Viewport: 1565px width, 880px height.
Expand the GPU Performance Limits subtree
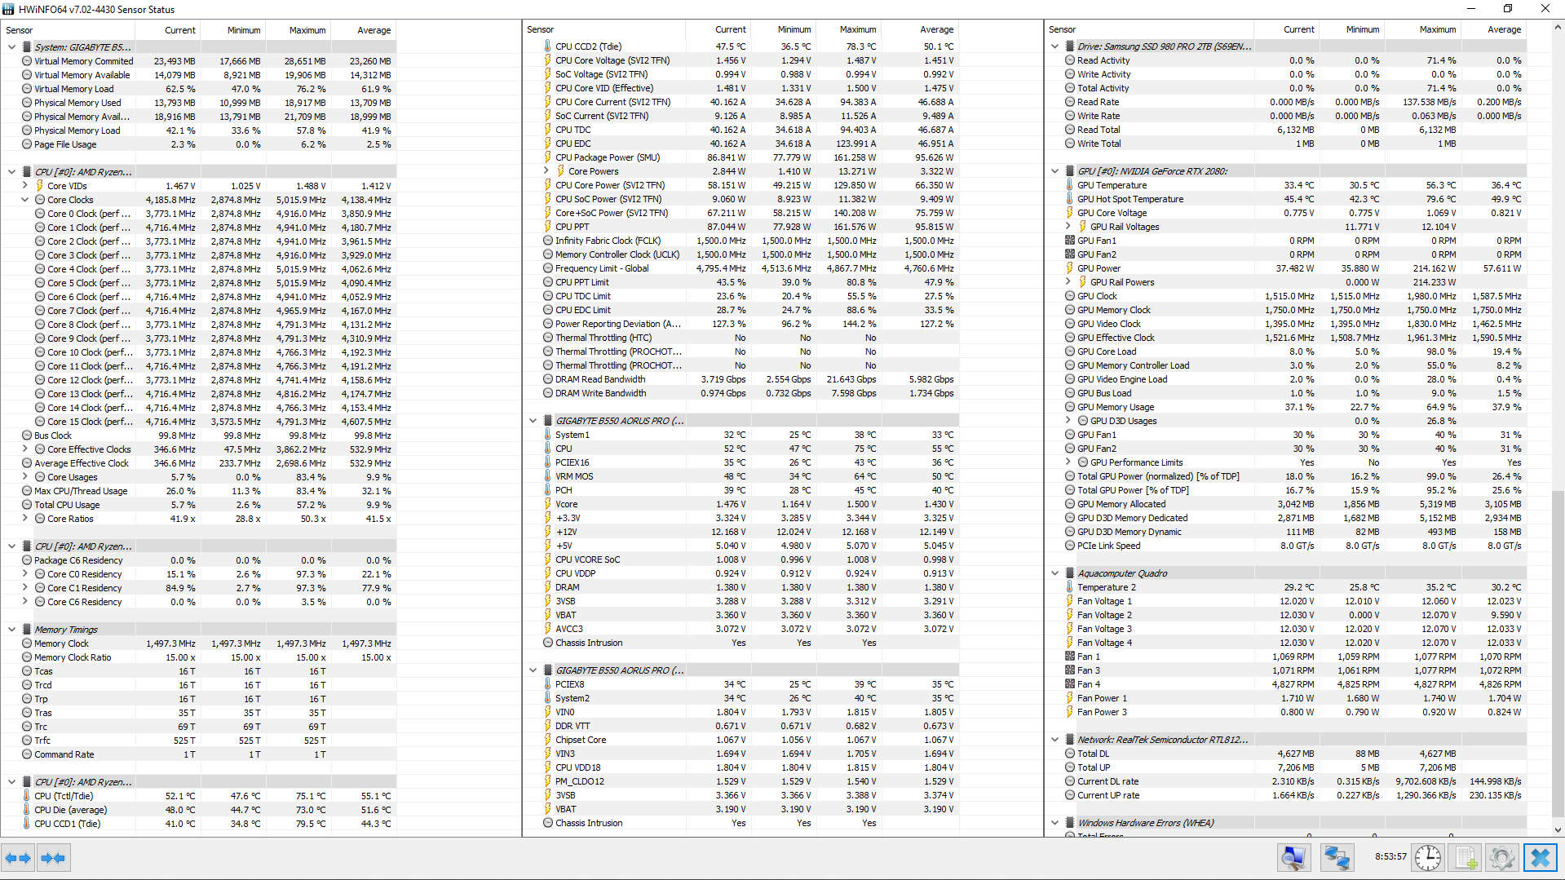[x=1068, y=462]
